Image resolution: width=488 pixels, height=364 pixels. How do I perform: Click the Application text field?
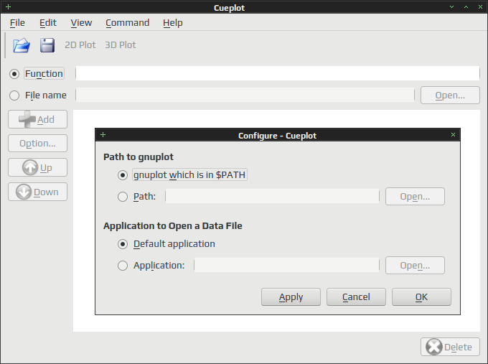click(x=286, y=265)
